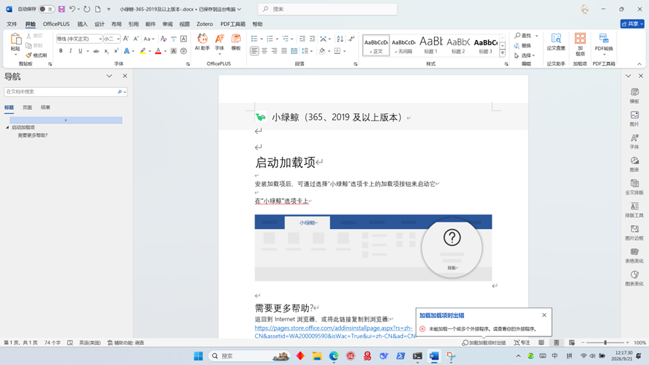Apply strikethrough formatting

point(96,51)
